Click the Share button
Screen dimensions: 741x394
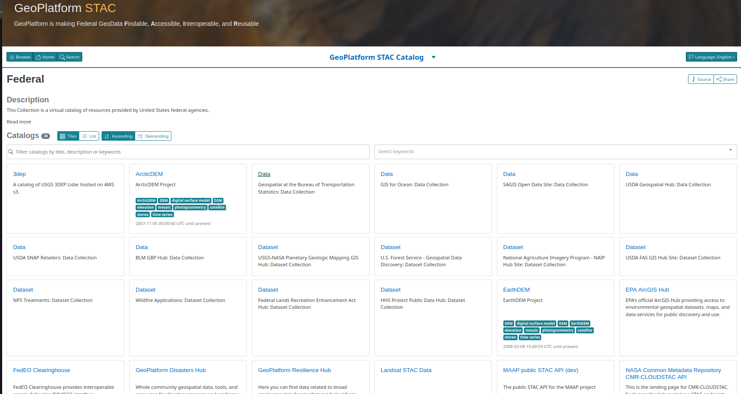click(x=725, y=80)
